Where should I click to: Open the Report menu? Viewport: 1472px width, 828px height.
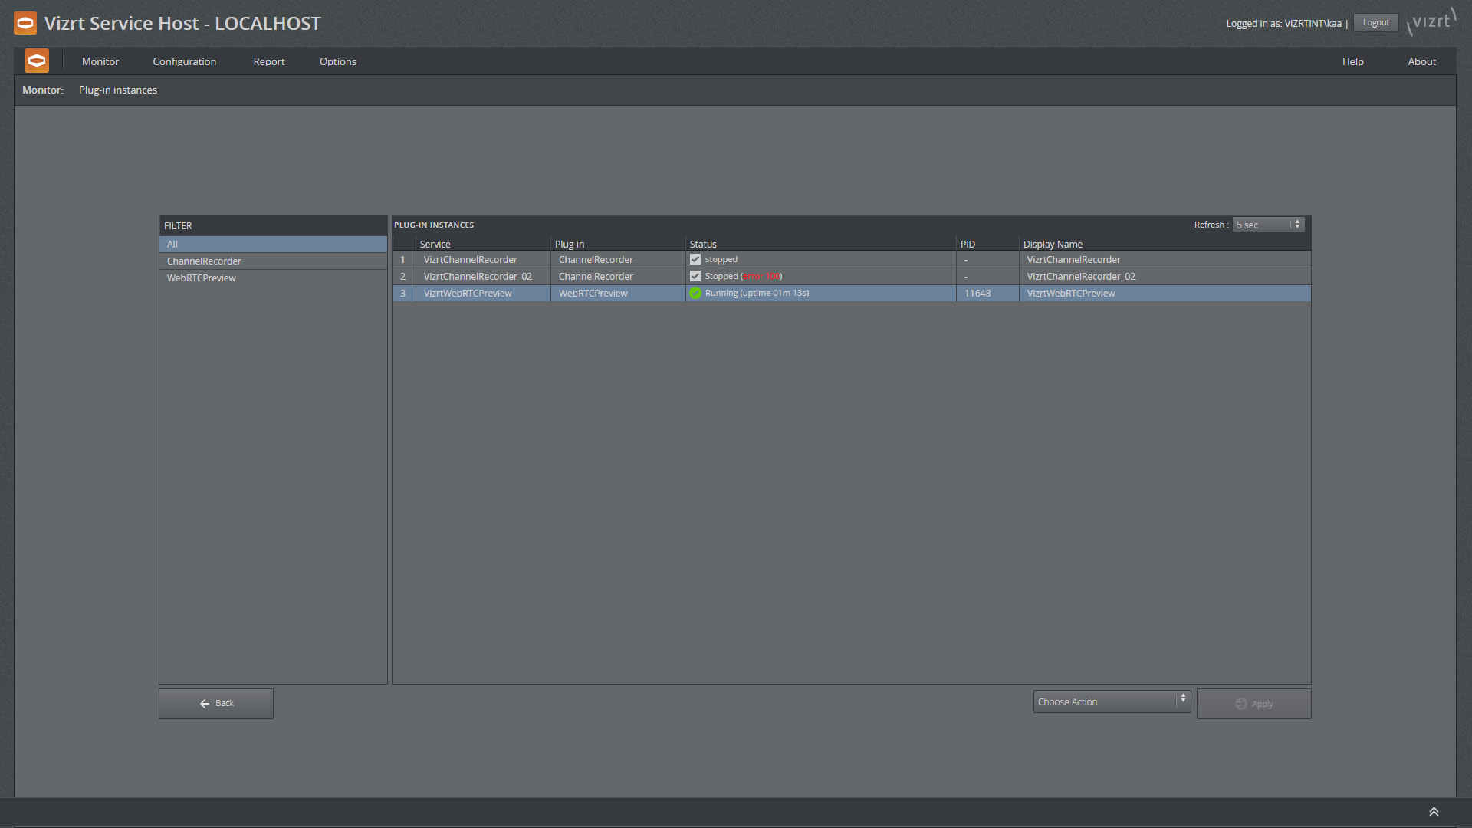point(268,61)
